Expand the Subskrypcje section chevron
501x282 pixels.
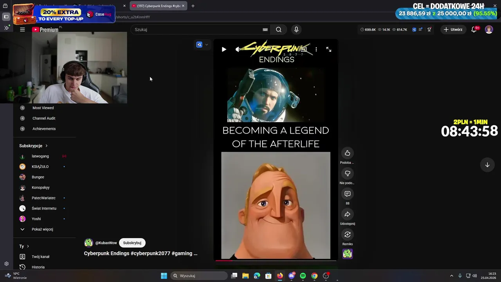46,146
